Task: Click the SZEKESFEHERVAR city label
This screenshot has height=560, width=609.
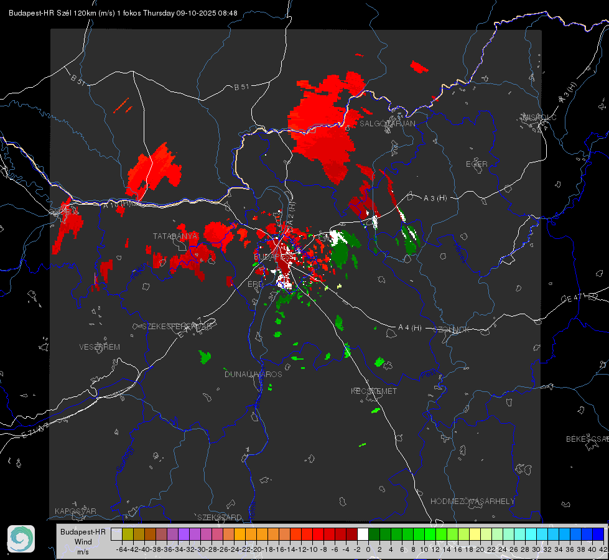Action: point(177,327)
